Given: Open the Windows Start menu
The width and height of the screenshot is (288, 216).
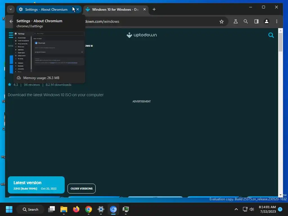Looking at the screenshot, I should (x=9, y=209).
